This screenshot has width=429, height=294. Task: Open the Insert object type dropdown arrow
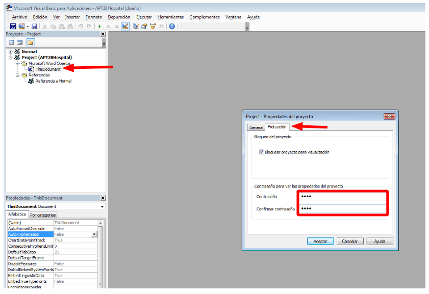point(28,26)
